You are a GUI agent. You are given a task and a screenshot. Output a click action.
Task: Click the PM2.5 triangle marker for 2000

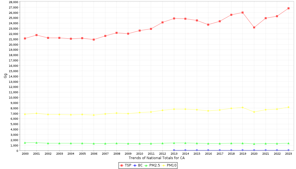(x=25, y=143)
